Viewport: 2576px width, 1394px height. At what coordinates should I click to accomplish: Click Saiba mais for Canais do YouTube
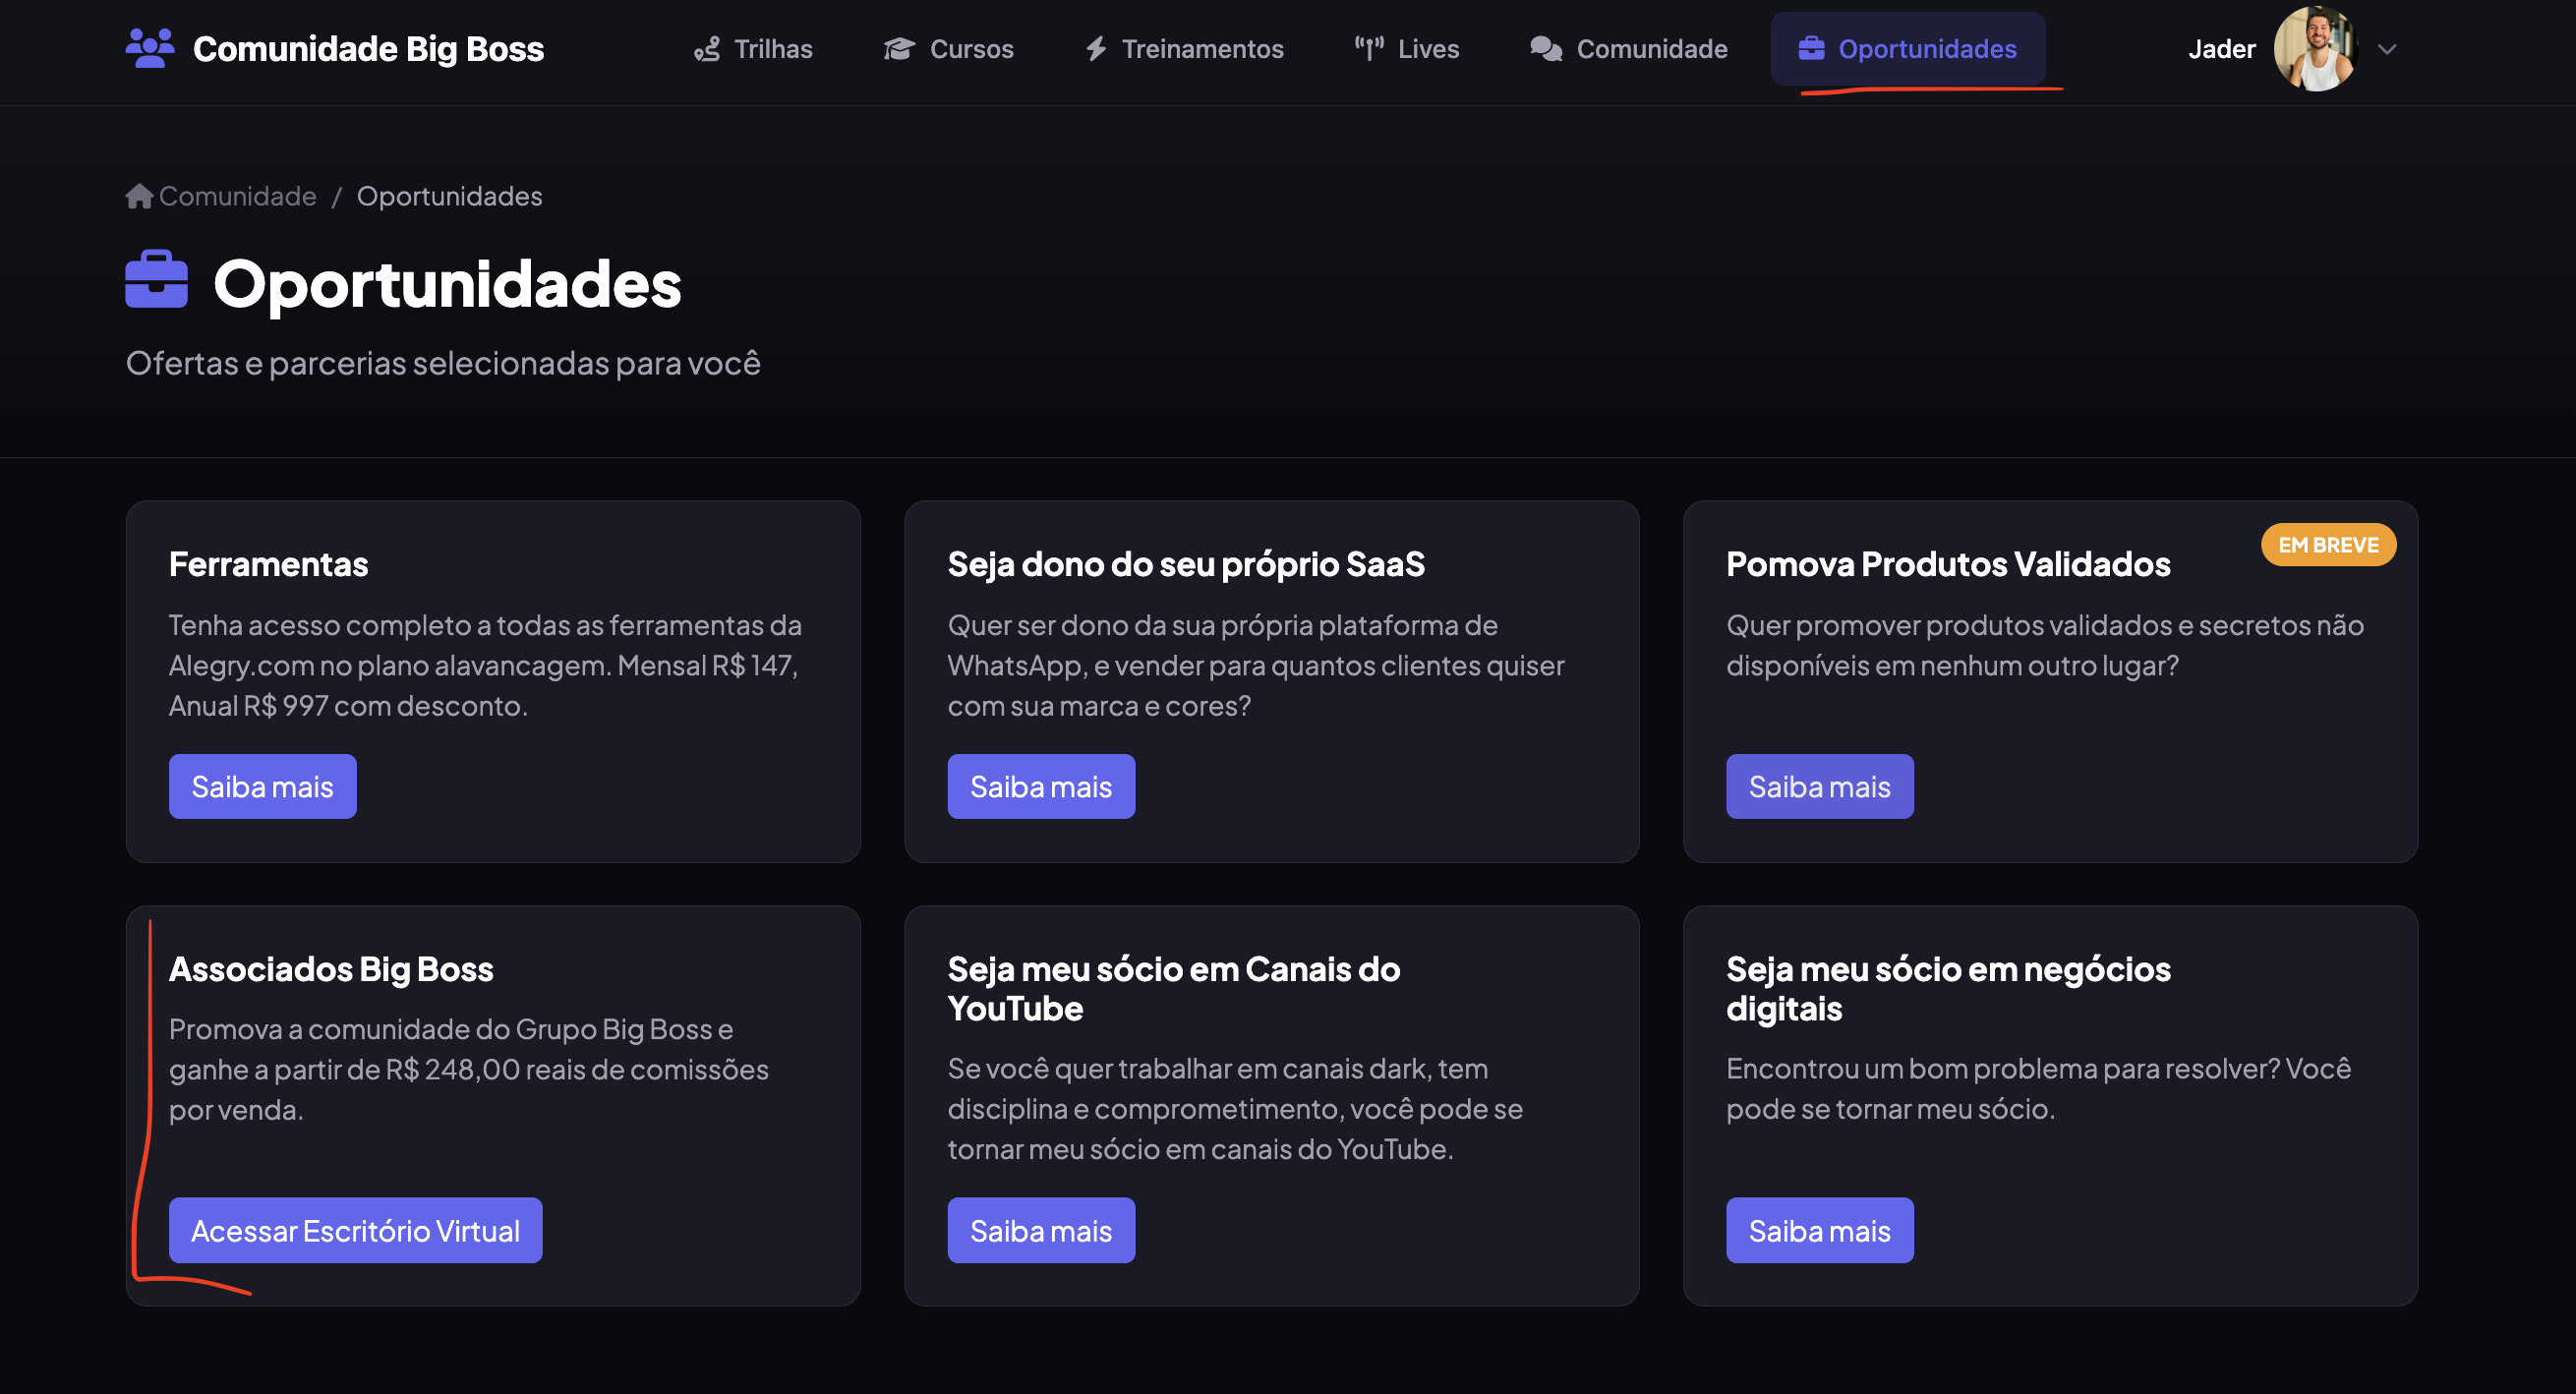click(x=1041, y=1230)
